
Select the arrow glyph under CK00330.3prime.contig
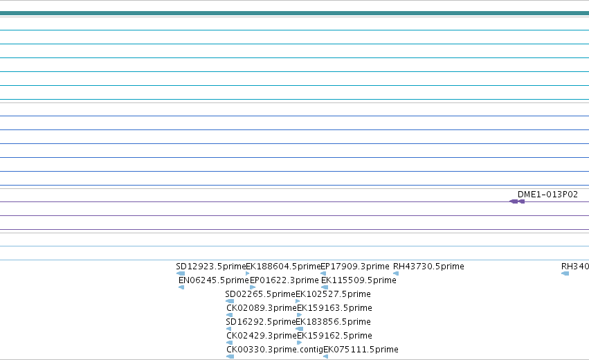click(x=230, y=357)
